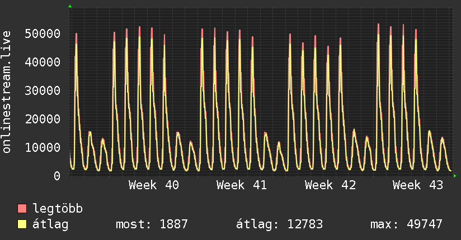Click the green arrow atop the y-axis

pyautogui.click(x=70, y=6)
